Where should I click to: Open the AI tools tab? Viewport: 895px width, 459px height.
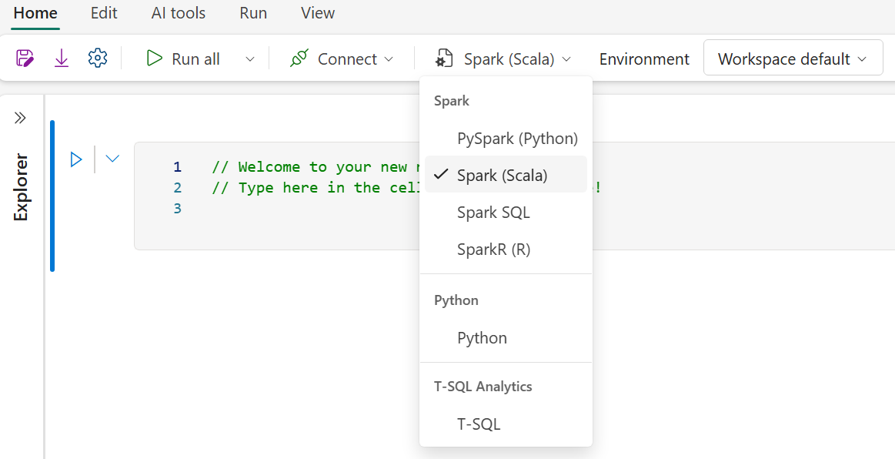pyautogui.click(x=179, y=13)
